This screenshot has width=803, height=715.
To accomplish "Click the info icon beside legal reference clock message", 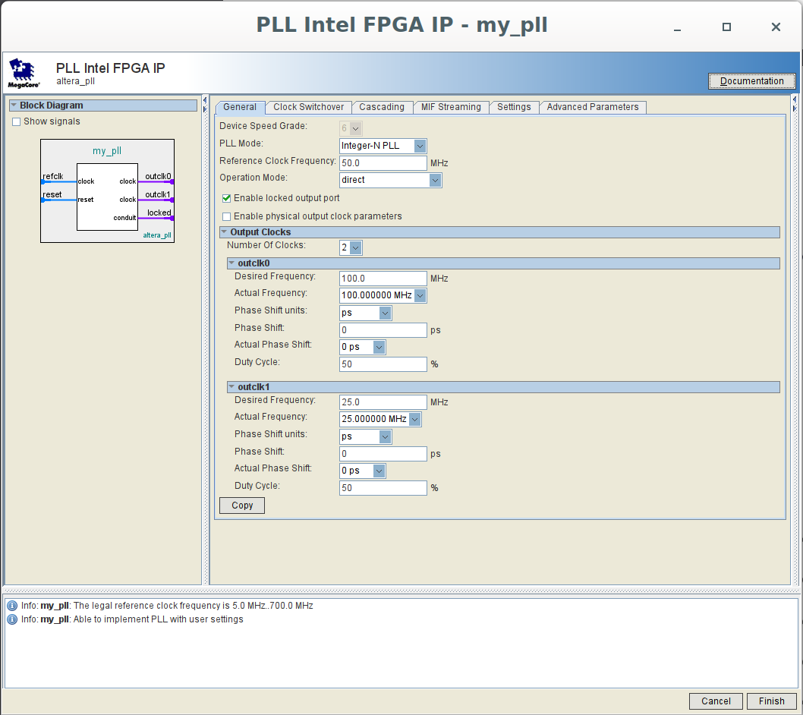I will pyautogui.click(x=12, y=606).
